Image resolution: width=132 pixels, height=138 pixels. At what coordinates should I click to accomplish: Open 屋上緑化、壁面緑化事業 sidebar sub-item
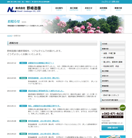(113, 62)
